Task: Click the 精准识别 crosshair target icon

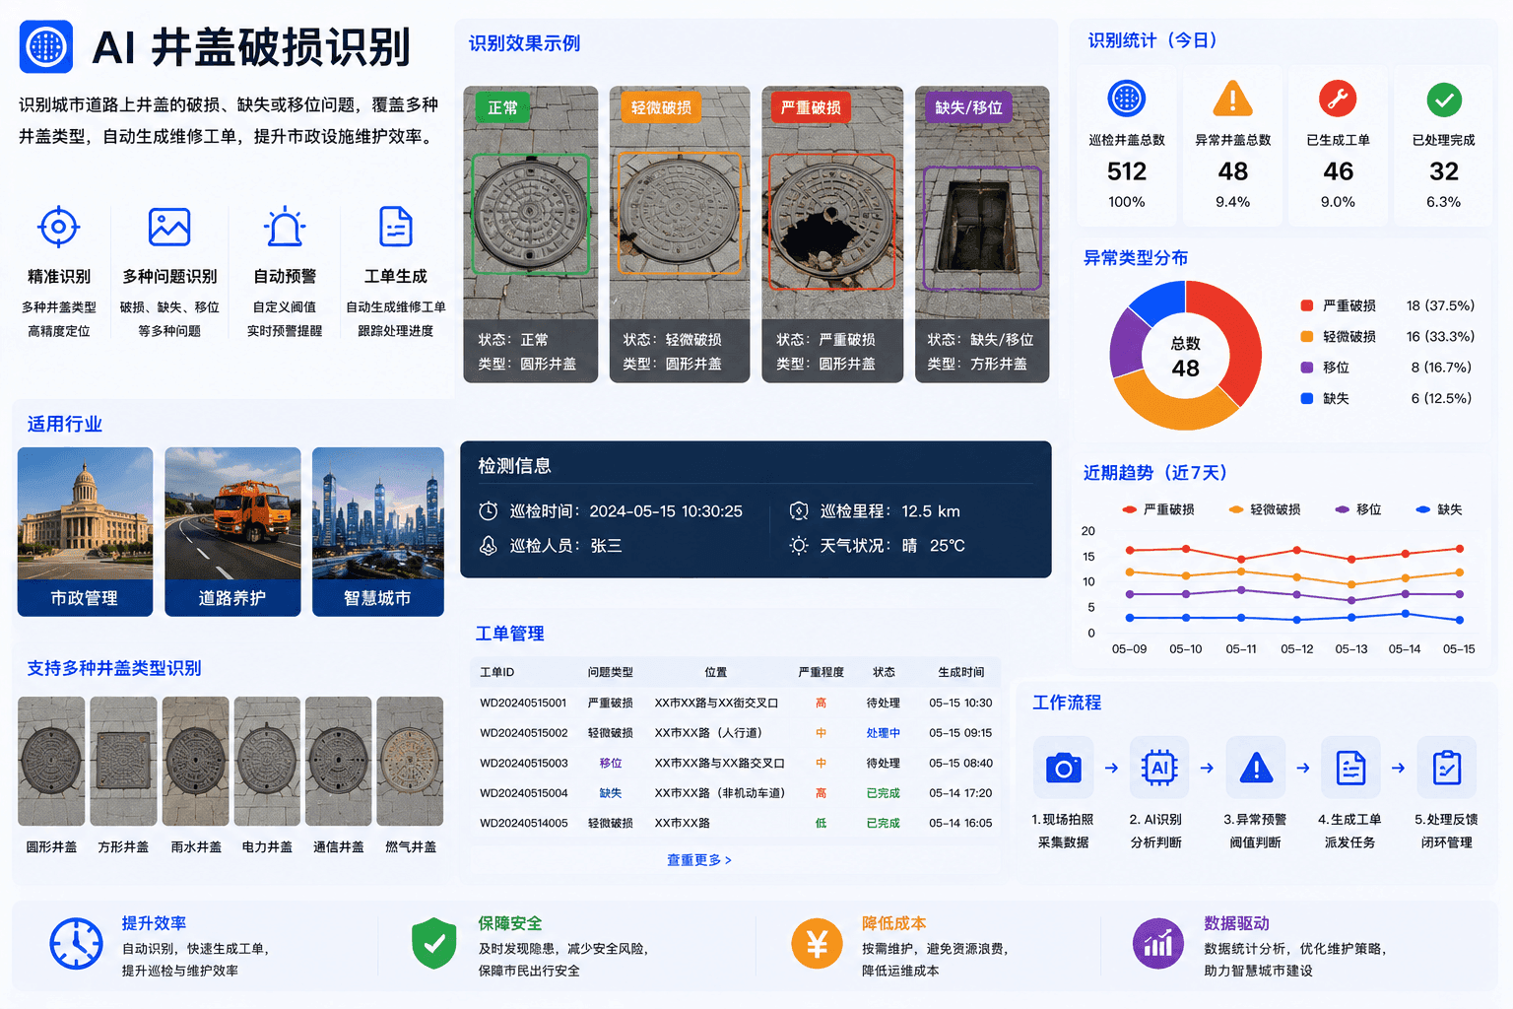Action: click(58, 227)
